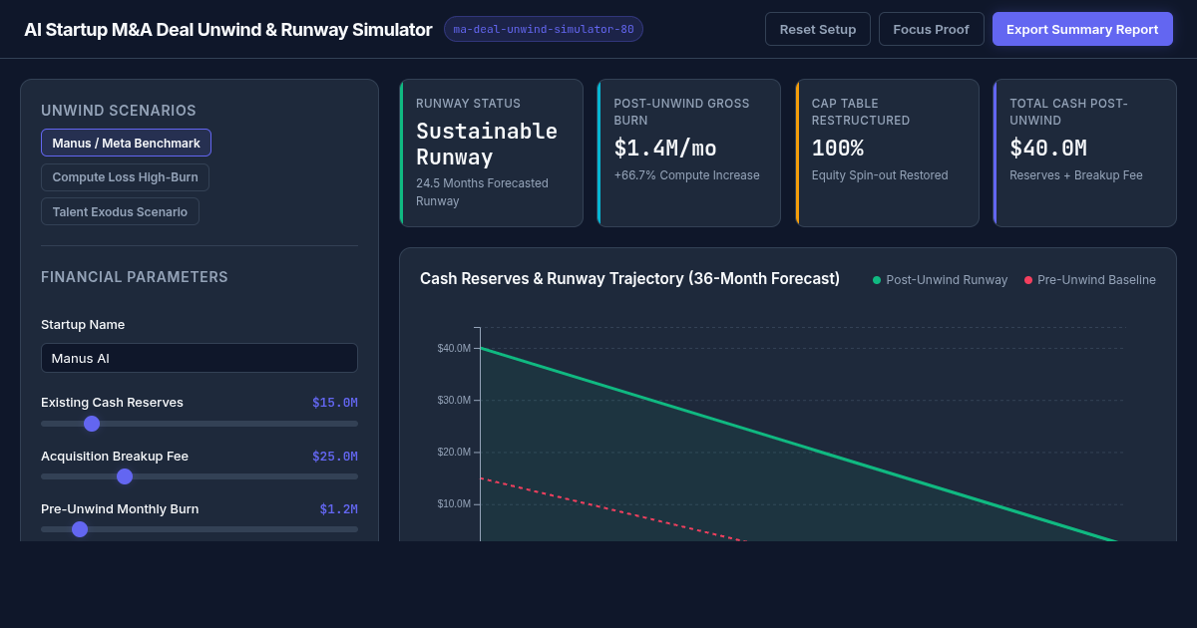Click the $20.0M chart axis label
The image size is (1197, 628).
[x=454, y=452]
